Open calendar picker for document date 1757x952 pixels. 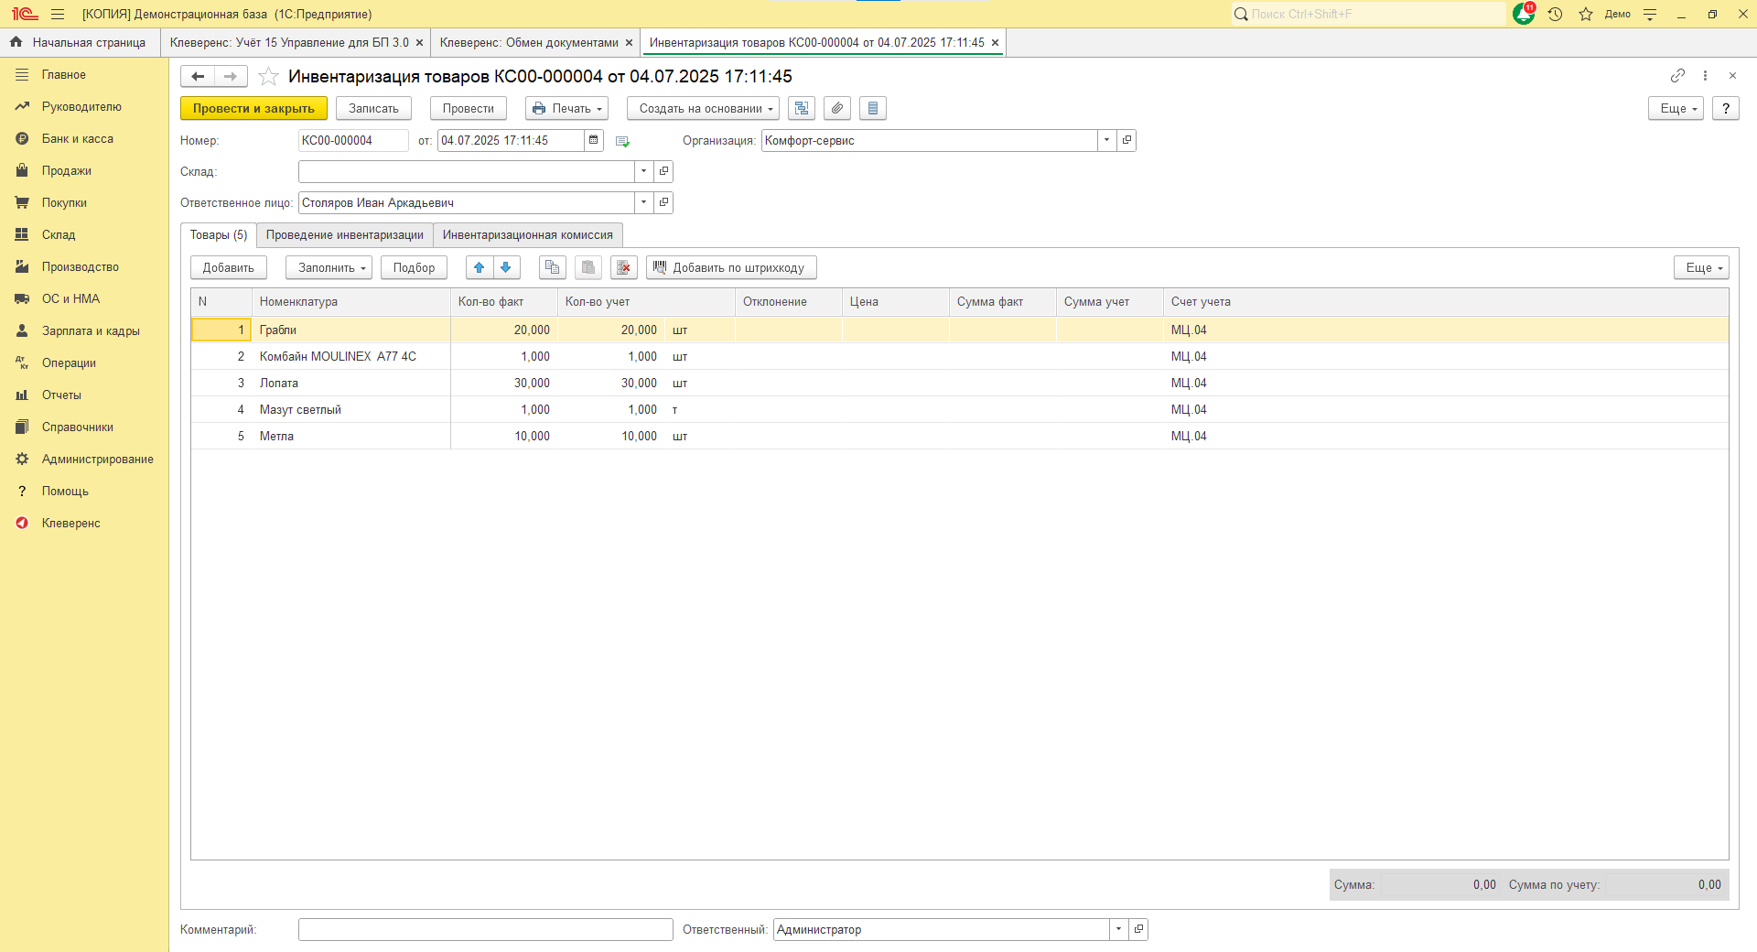tap(594, 140)
